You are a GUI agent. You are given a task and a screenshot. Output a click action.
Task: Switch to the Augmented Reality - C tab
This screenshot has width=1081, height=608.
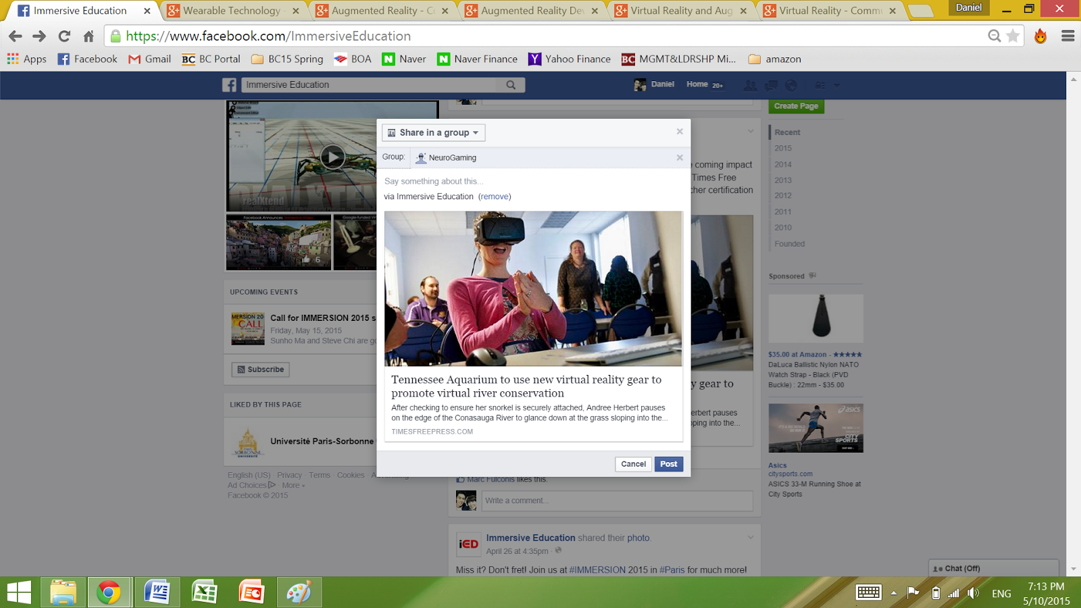coord(382,11)
